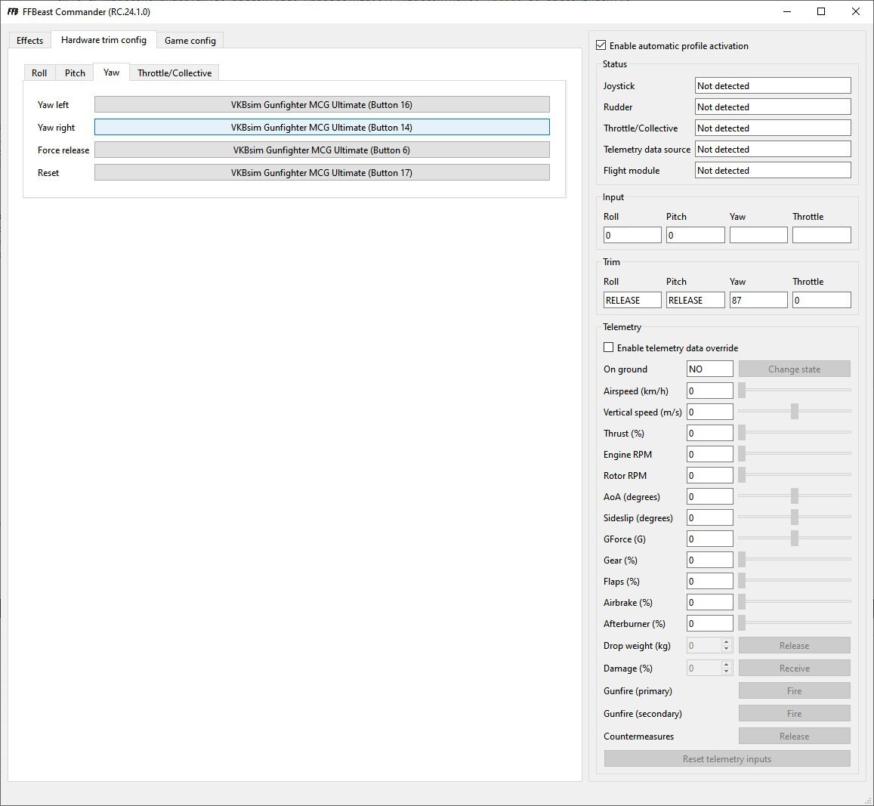Click the Trim Throttle value field
Image resolution: width=874 pixels, height=806 pixels.
(822, 300)
